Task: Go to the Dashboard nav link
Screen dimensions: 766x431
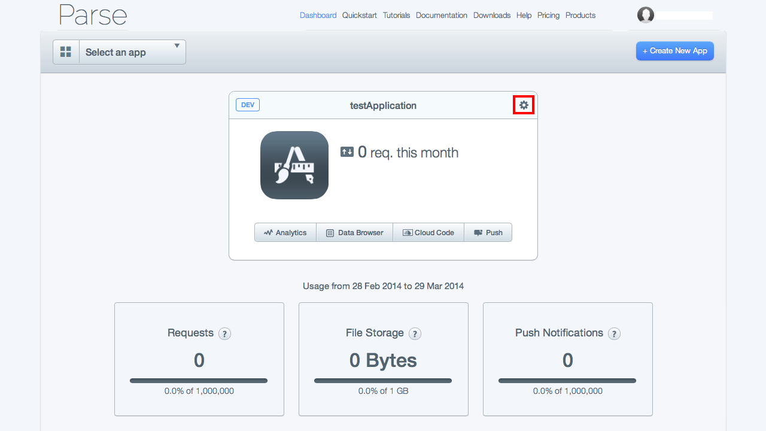Action: pos(318,16)
